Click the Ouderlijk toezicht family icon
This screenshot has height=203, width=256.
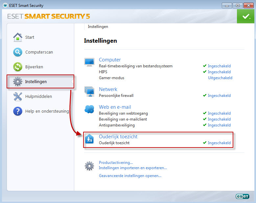[89, 139]
